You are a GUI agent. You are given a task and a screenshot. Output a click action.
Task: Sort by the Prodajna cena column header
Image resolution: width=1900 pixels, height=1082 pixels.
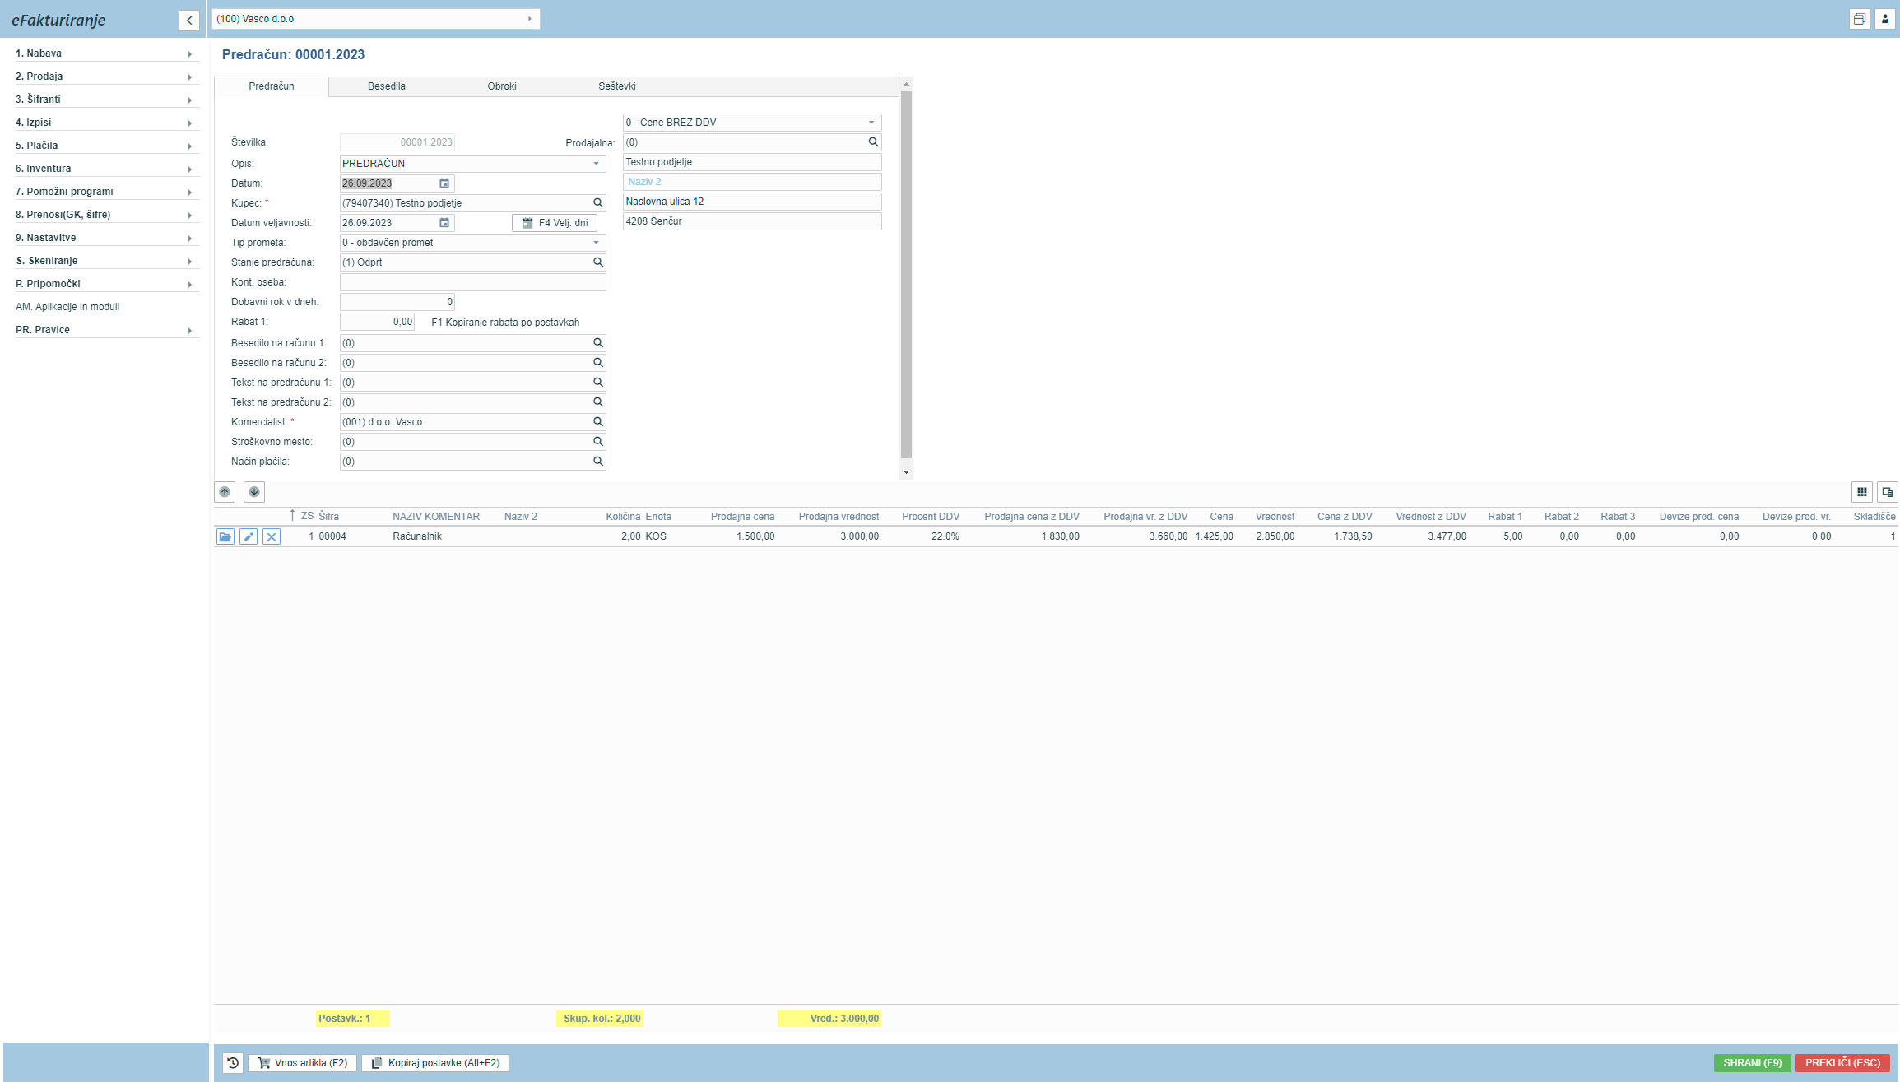coord(742,517)
